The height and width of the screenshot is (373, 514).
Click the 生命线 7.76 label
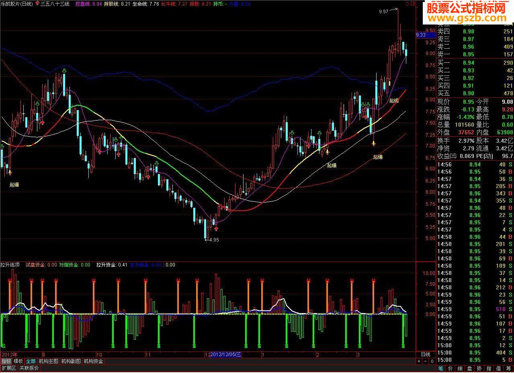click(145, 4)
